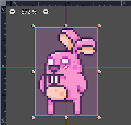
Task: Click the ruler corner box at top-left
Action: tap(3, 3)
